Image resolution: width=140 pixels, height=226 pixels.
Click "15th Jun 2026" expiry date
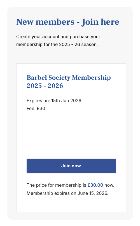tap(66, 101)
